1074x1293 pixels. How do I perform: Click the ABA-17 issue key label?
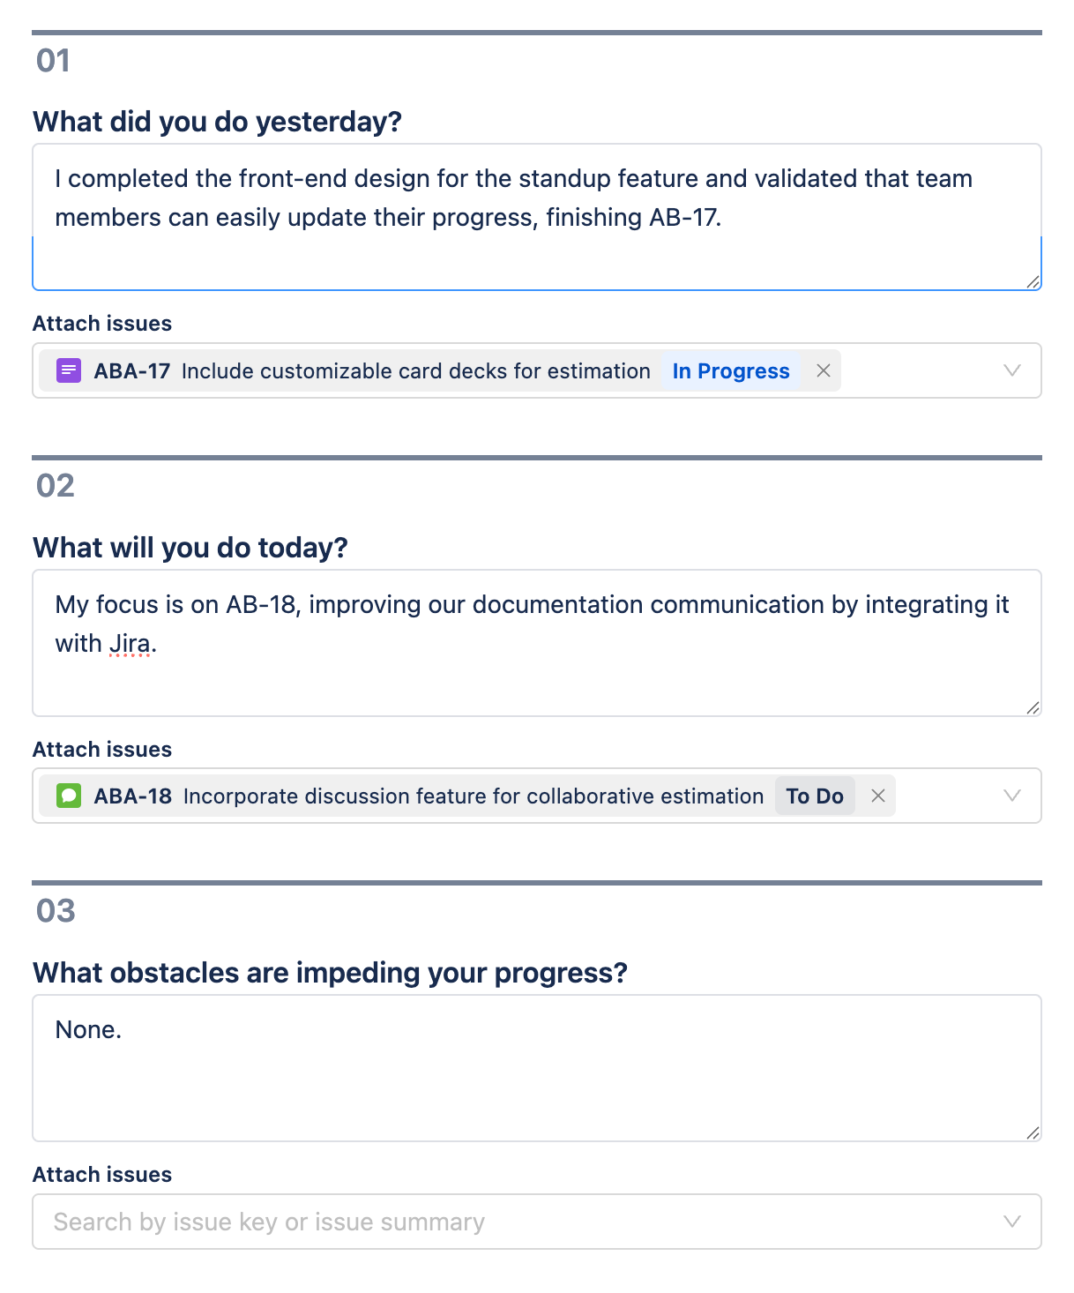pyautogui.click(x=132, y=370)
